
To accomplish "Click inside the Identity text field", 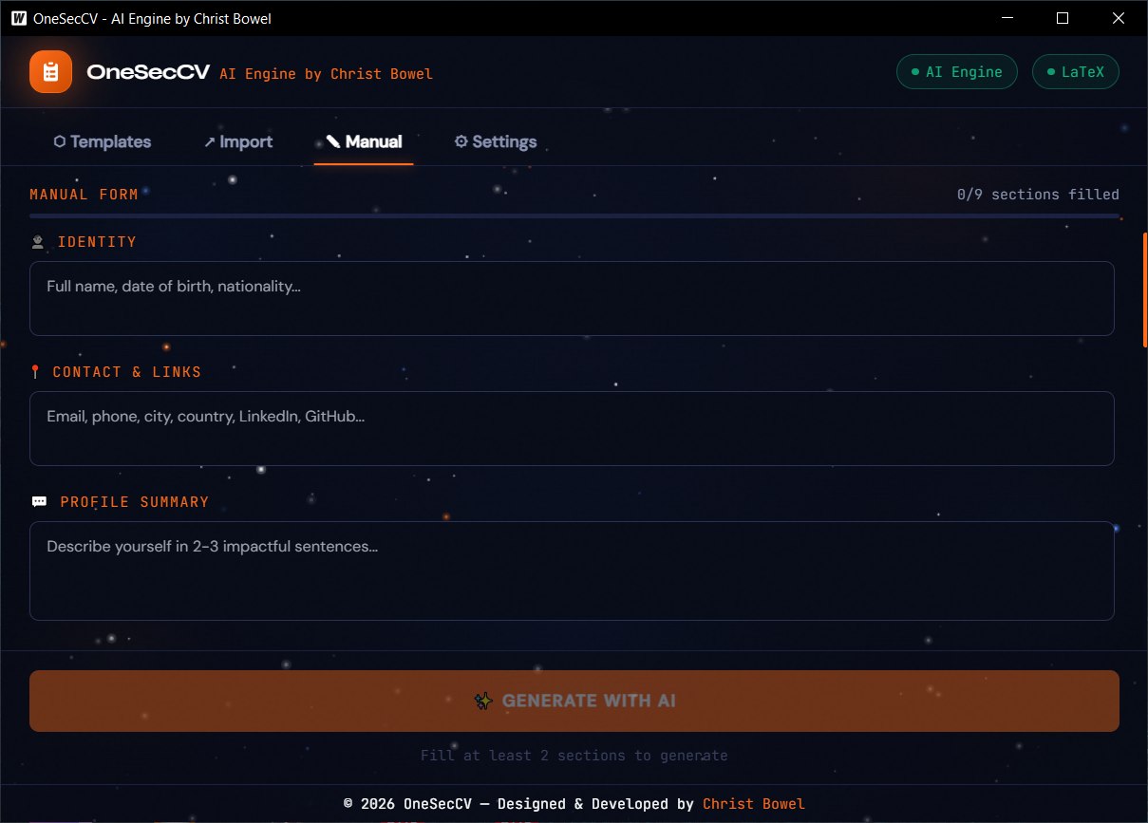I will 572,296.
